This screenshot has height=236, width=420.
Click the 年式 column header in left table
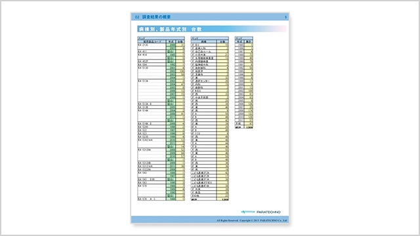coord(171,41)
